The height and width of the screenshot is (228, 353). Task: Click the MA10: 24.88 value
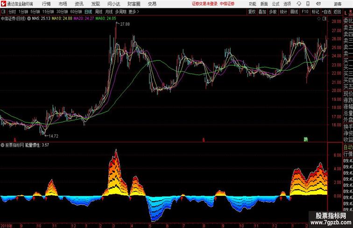[62, 19]
